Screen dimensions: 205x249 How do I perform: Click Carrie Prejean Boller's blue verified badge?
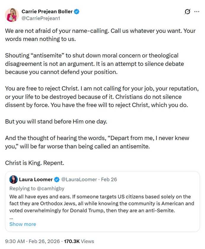pyautogui.click(x=77, y=12)
